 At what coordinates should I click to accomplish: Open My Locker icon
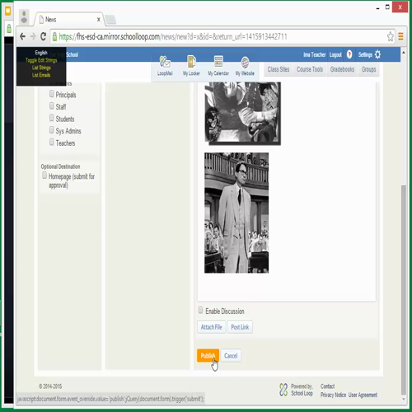[191, 66]
